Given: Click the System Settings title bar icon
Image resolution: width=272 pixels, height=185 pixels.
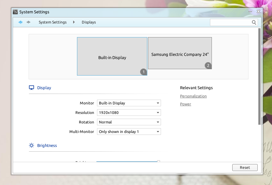Looking at the screenshot, I should click(x=15, y=12).
